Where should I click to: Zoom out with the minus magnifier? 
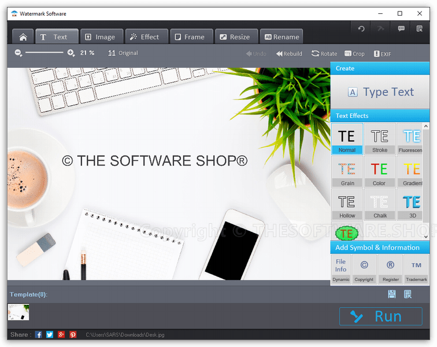(x=18, y=53)
